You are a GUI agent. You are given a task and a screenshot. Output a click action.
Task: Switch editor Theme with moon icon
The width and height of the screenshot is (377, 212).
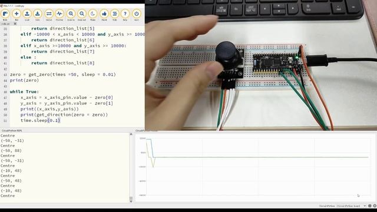(x=93, y=15)
